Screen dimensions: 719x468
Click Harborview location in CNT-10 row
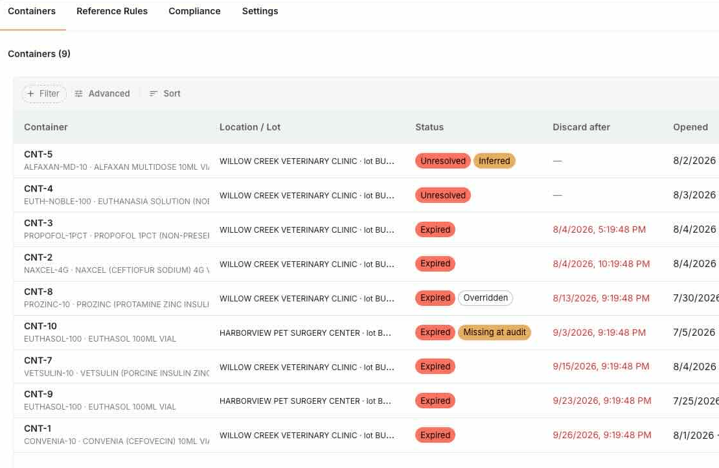tap(305, 333)
